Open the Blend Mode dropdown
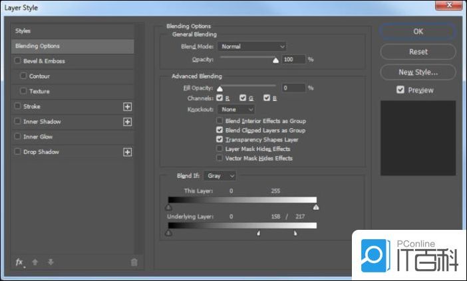Image resolution: width=467 pixels, height=281 pixels. coord(252,47)
